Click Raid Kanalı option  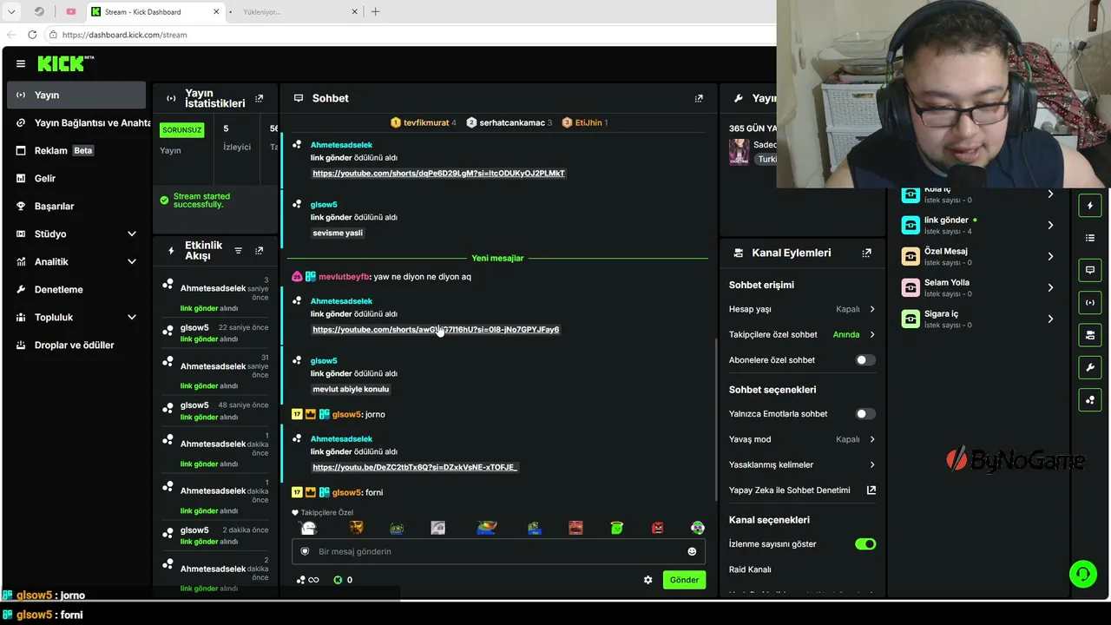(x=750, y=569)
